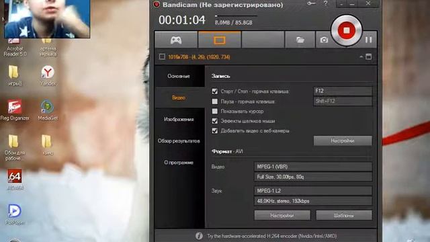430x242 pixels.
Task: Click the 1016x708 capture area text
Action: point(199,57)
